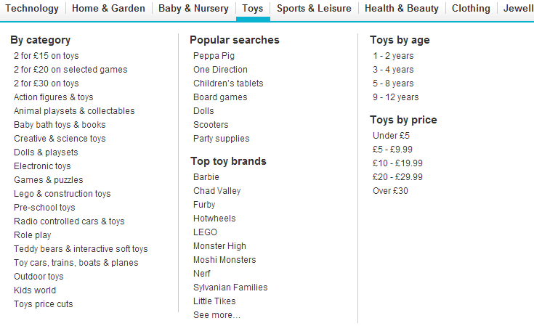Open the Technology tab

[x=32, y=8]
